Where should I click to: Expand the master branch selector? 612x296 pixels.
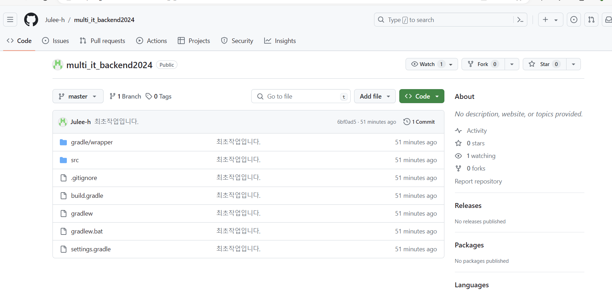(78, 96)
